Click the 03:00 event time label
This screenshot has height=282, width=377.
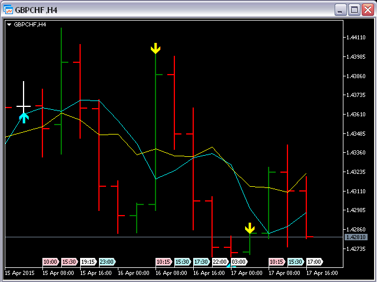click(x=239, y=261)
